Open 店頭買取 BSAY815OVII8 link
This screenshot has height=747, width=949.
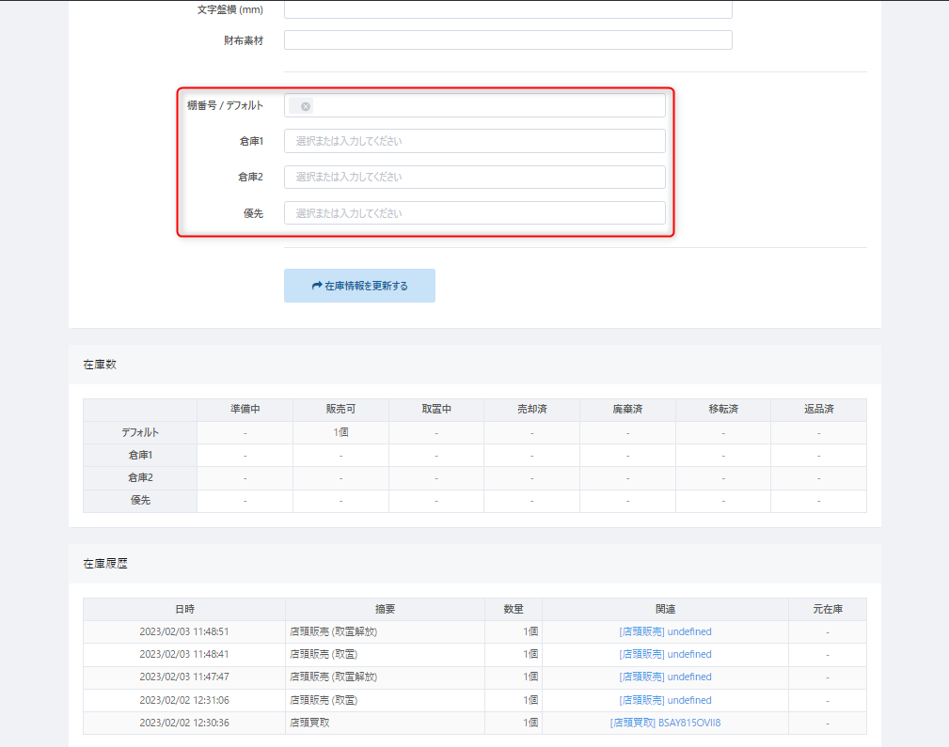665,723
